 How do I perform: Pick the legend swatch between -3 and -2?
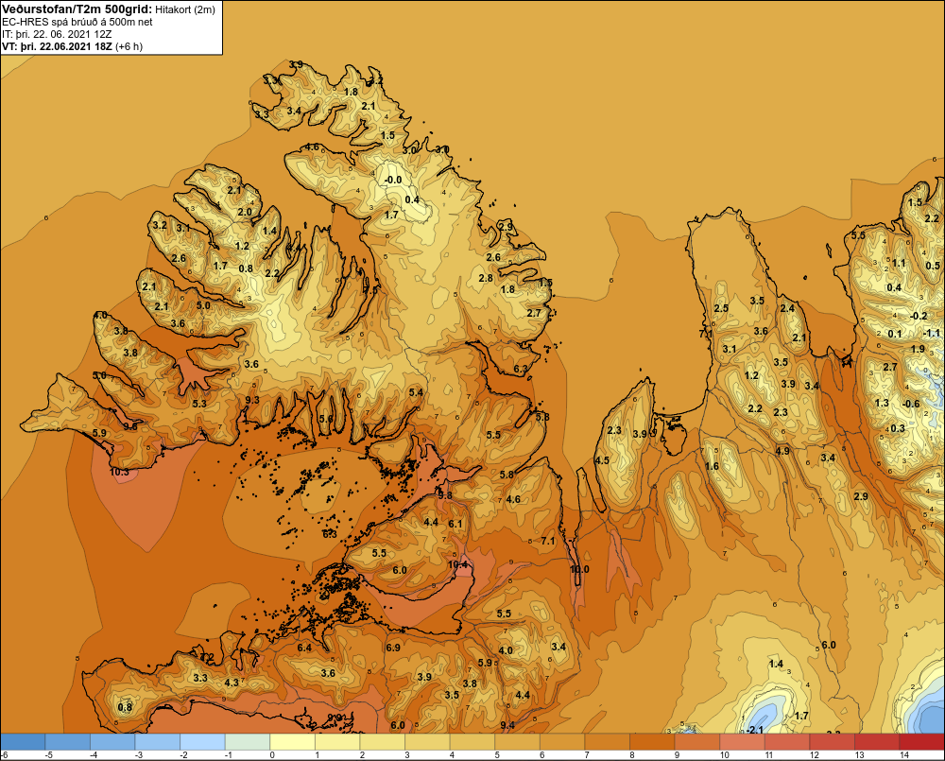pos(158,742)
